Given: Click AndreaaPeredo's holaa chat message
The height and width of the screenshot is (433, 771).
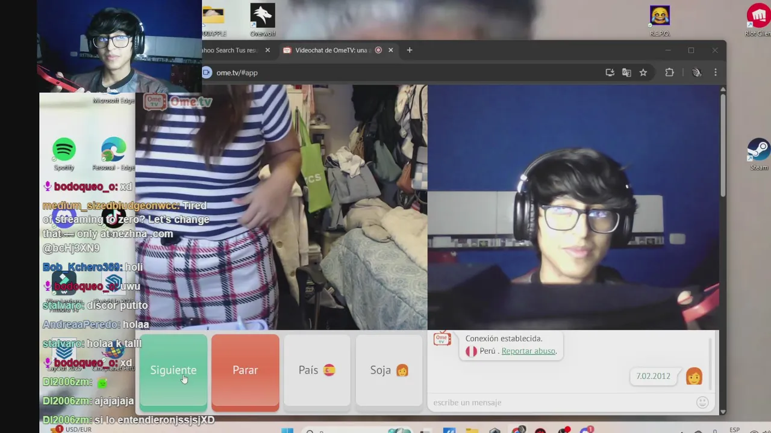Looking at the screenshot, I should coord(96,324).
